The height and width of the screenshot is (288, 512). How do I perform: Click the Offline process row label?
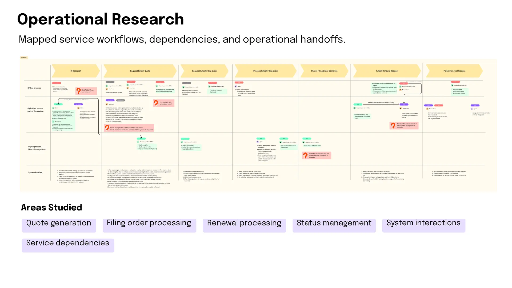tap(34, 88)
